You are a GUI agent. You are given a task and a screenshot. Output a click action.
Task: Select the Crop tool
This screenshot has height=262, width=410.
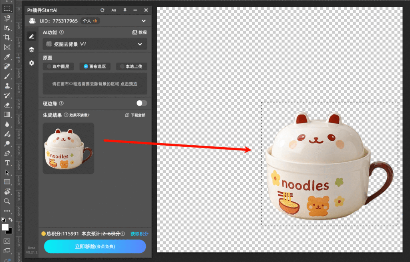[7, 37]
